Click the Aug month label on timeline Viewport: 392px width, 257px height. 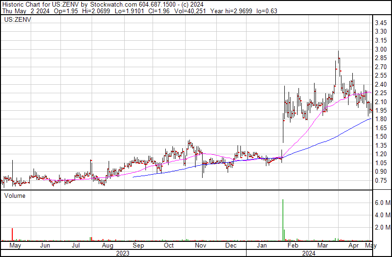(x=107, y=246)
